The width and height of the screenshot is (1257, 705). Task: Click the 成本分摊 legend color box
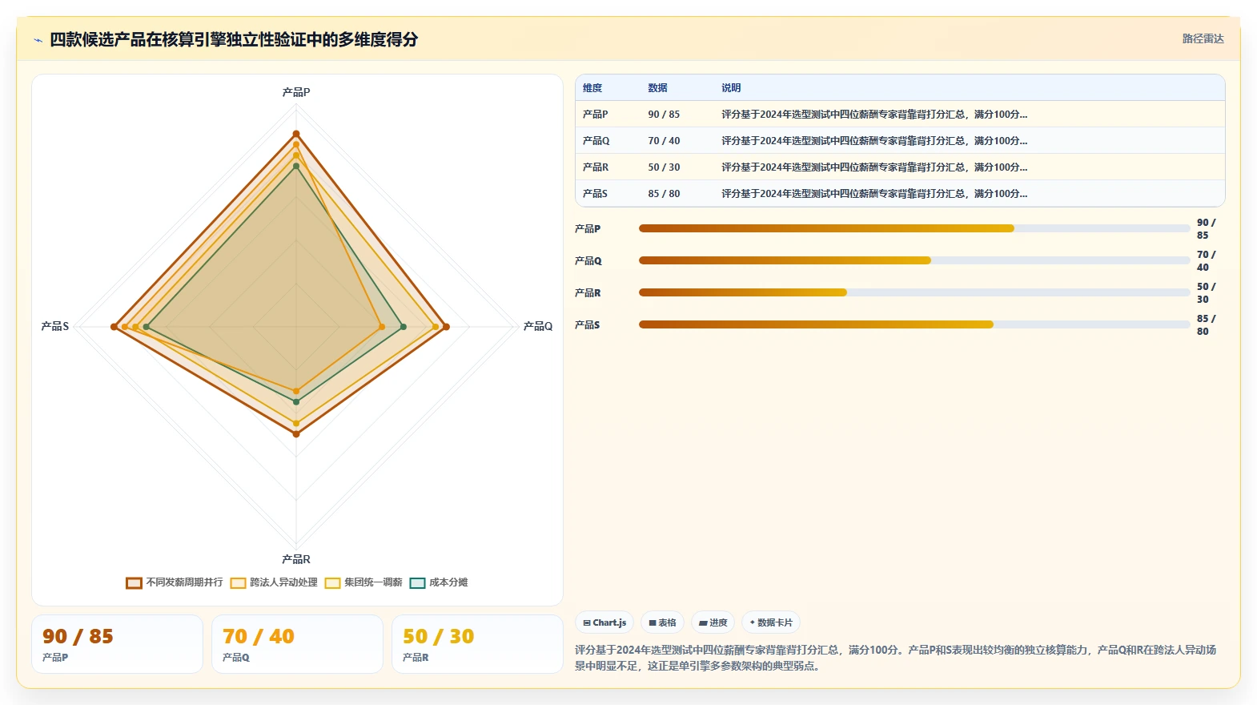click(417, 582)
